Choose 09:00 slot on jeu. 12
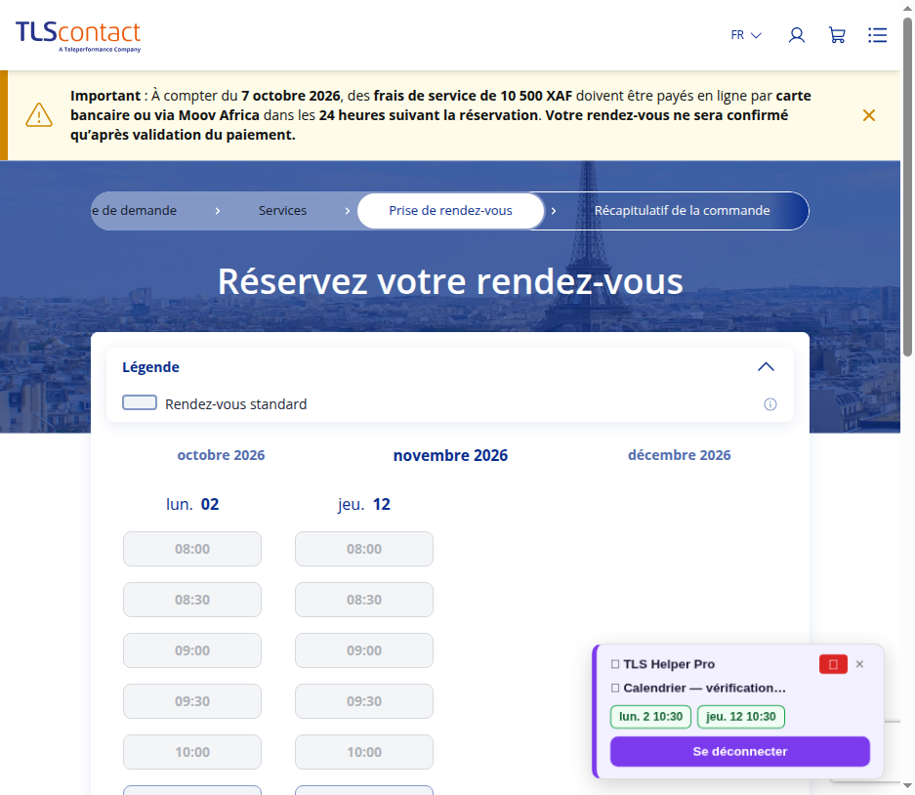The image size is (915, 795). point(364,650)
